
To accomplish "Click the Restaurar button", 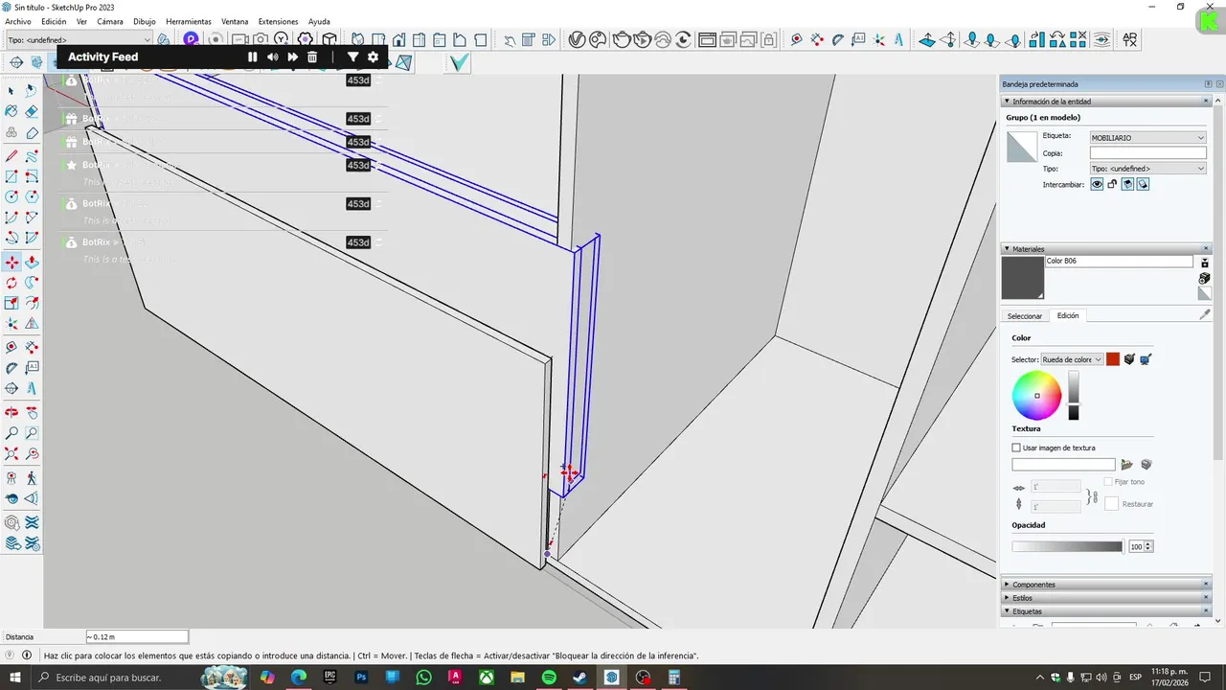I will [x=1138, y=504].
